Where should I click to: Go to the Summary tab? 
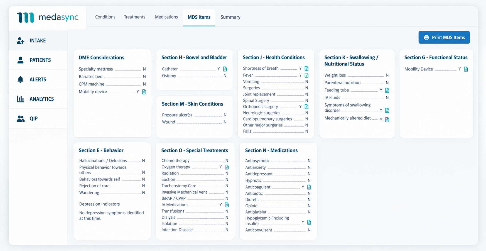[230, 17]
